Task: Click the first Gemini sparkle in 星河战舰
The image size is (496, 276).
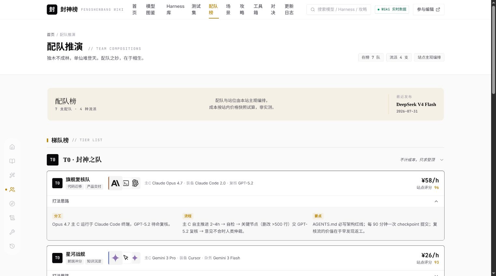Action: (116, 258)
